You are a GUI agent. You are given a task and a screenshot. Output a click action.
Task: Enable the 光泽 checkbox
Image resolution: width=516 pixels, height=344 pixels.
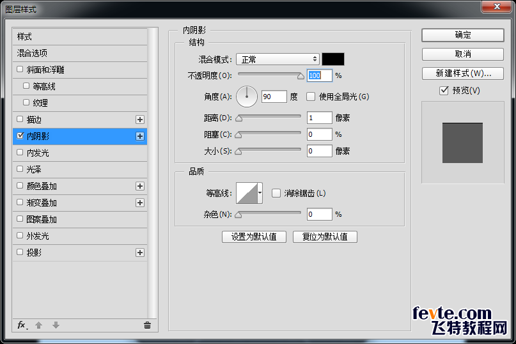click(20, 169)
